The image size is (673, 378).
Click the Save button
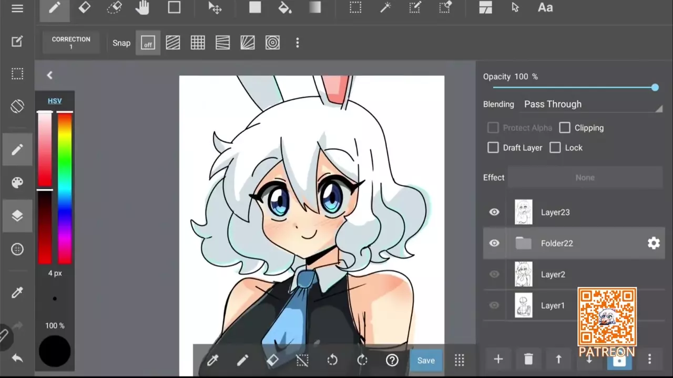(x=426, y=360)
